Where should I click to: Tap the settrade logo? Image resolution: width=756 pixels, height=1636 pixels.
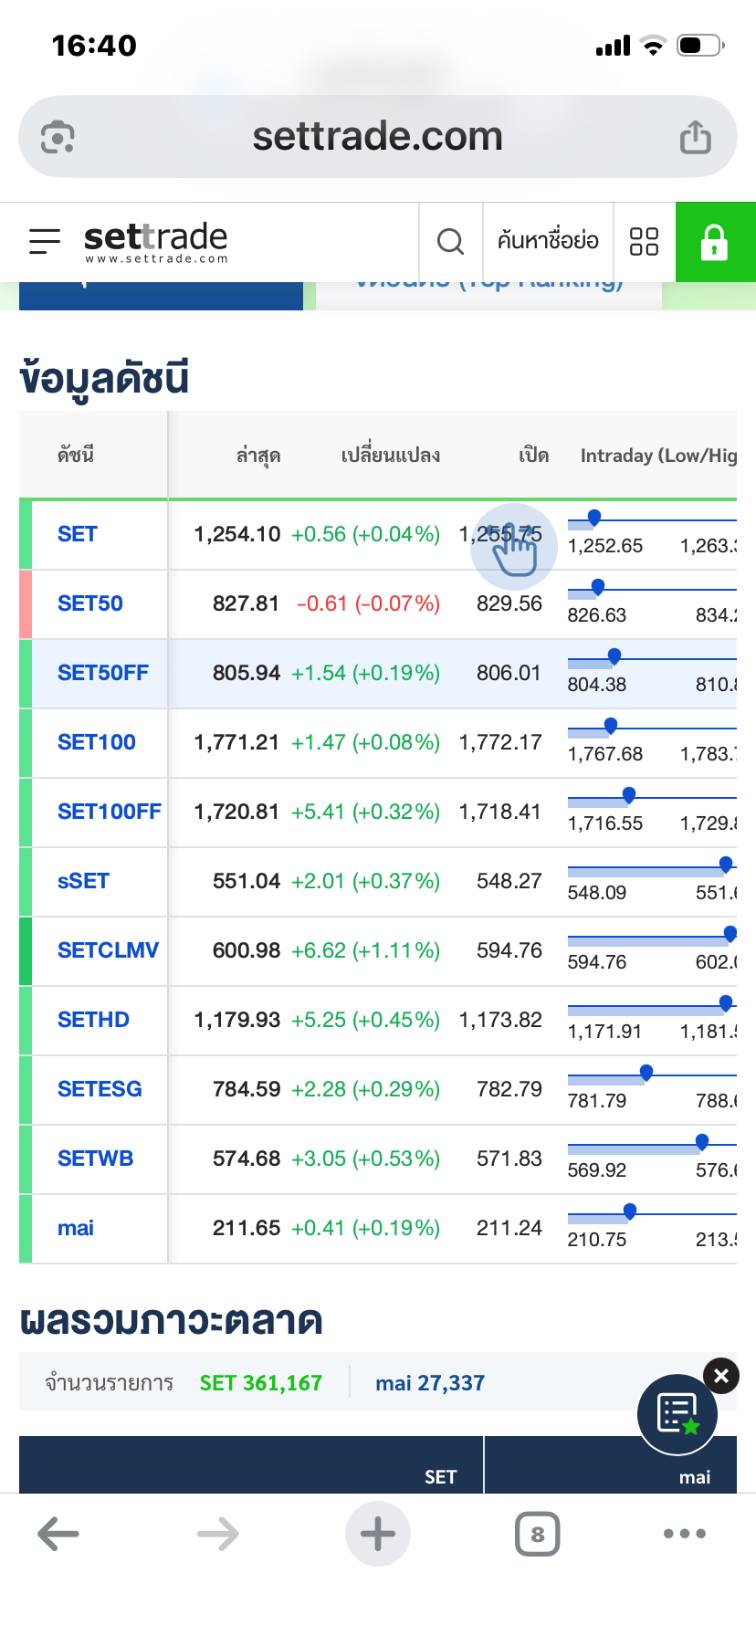pyautogui.click(x=155, y=241)
